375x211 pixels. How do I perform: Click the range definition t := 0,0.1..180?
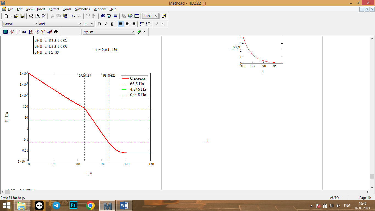coord(106,50)
